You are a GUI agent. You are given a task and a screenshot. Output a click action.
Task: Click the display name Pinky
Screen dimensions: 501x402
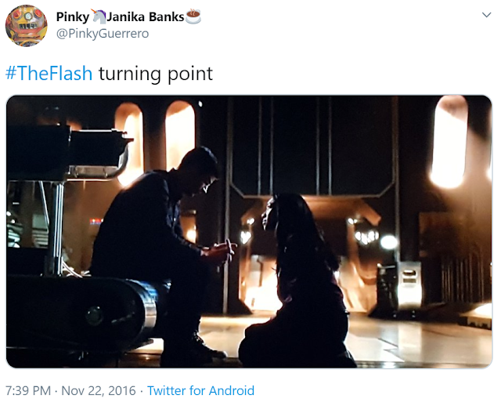pyautogui.click(x=73, y=17)
